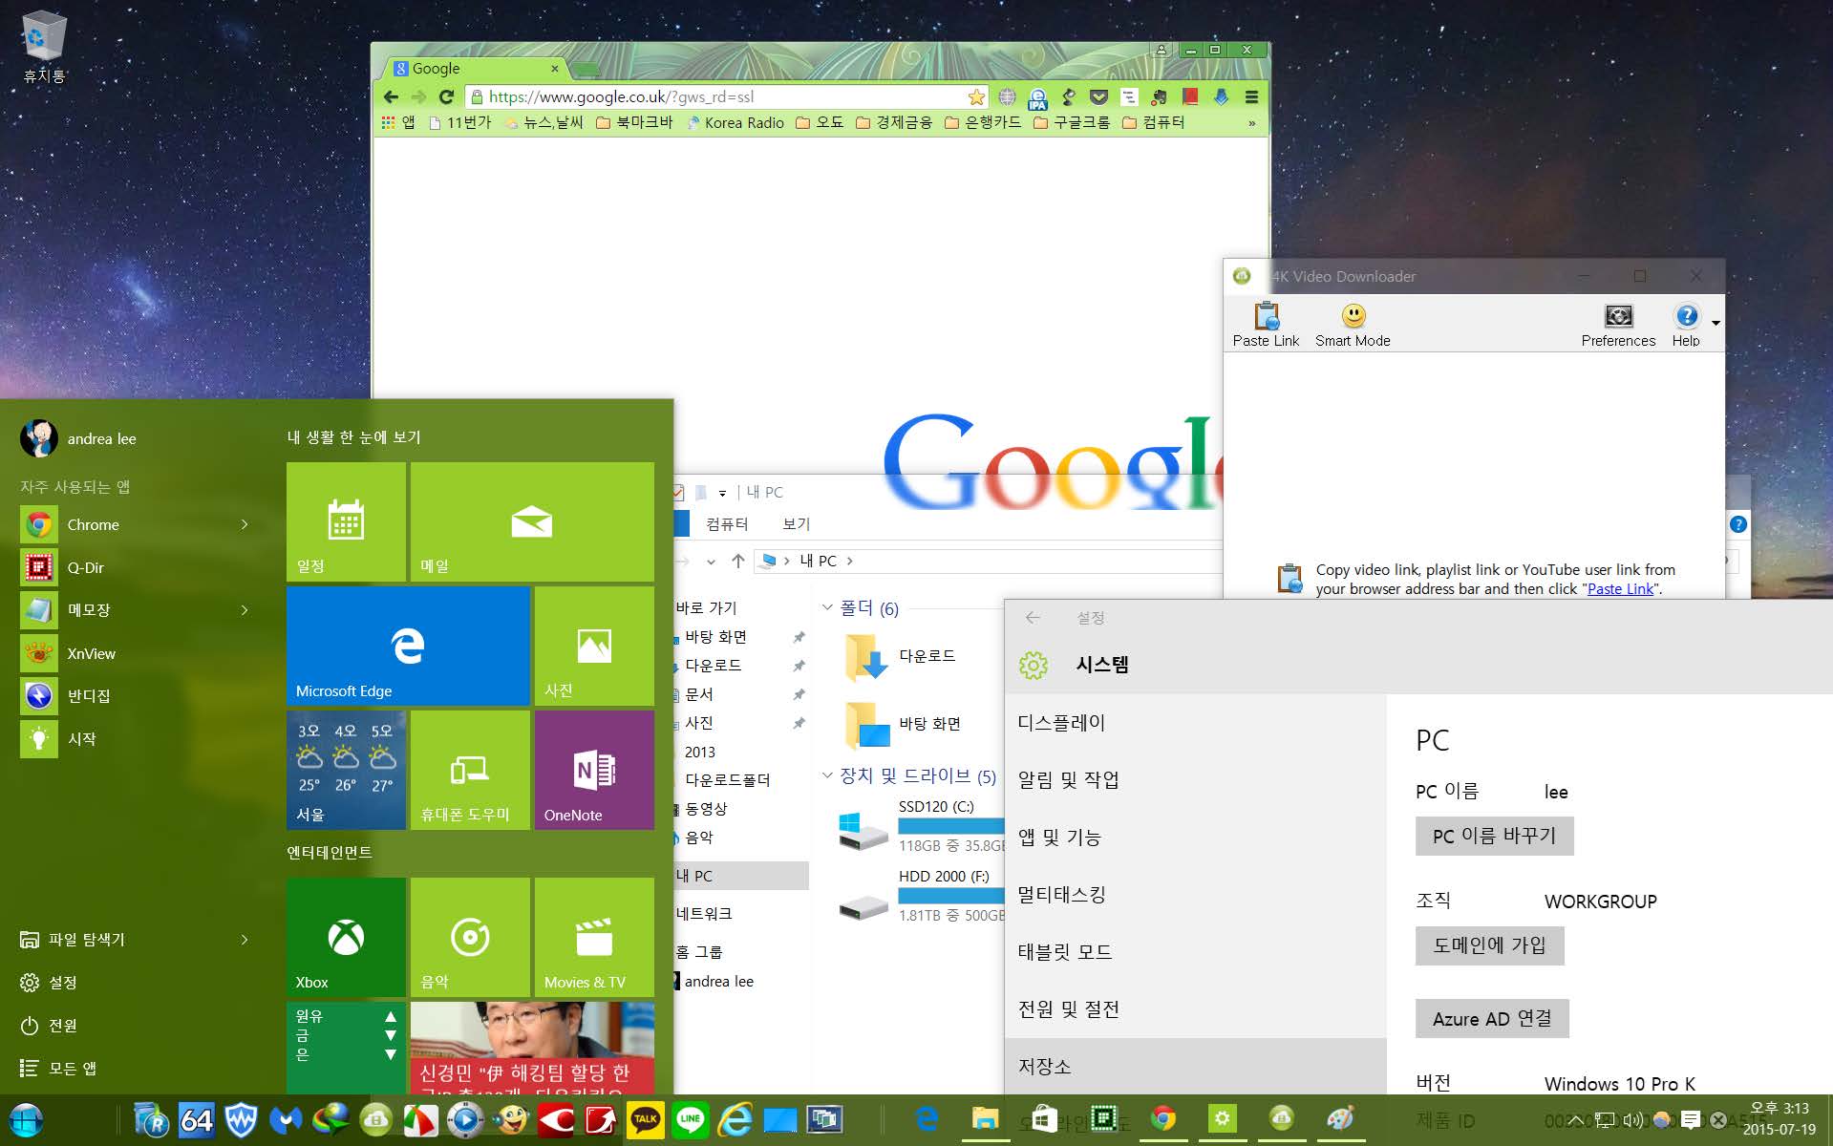Expand the 메모장 jump list arrow
Viewport: 1833px width, 1146px height.
pos(245,609)
